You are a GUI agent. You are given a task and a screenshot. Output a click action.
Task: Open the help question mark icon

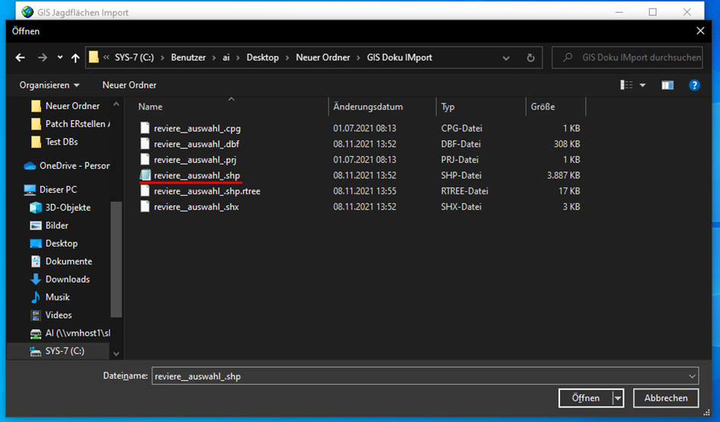pyautogui.click(x=694, y=85)
